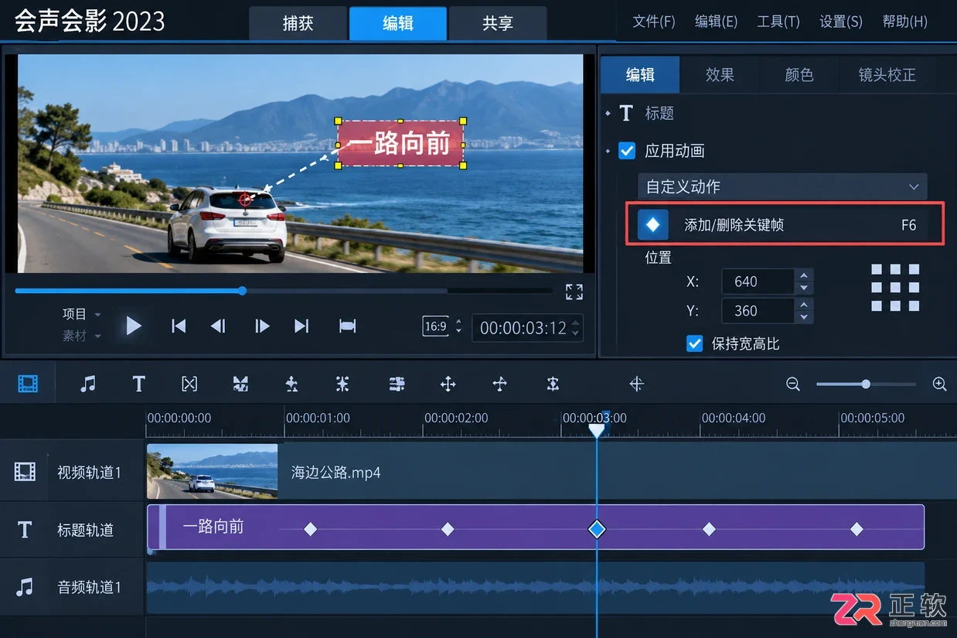Switch to the 颜色 tab
The width and height of the screenshot is (957, 638).
pyautogui.click(x=799, y=75)
